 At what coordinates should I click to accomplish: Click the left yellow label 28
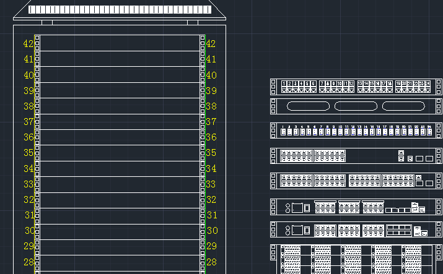[x=29, y=262]
